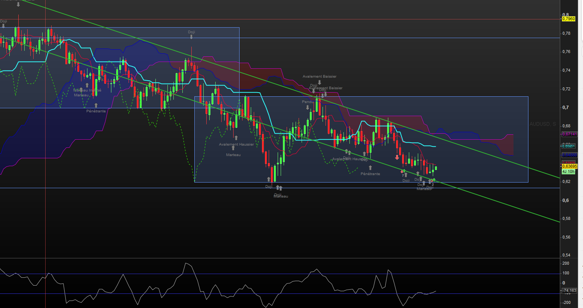Select the up arrow above the left Pénétrante label

point(96,106)
